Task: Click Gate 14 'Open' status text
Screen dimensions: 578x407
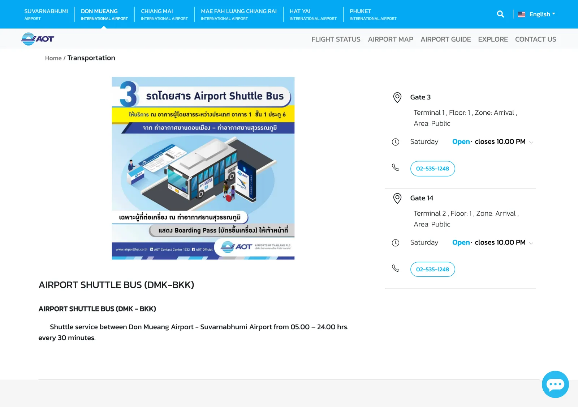Action: [x=461, y=243]
